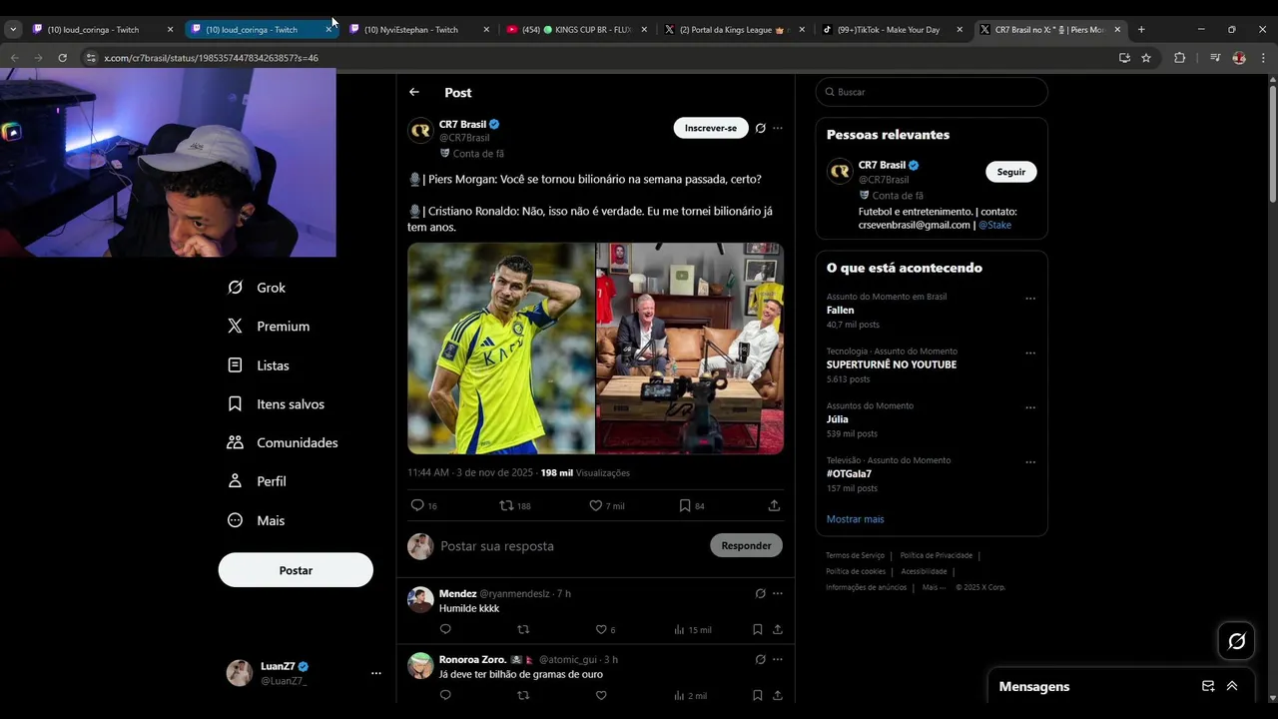
Task: Click reply icon on CR7 Brasil post
Action: click(x=417, y=505)
